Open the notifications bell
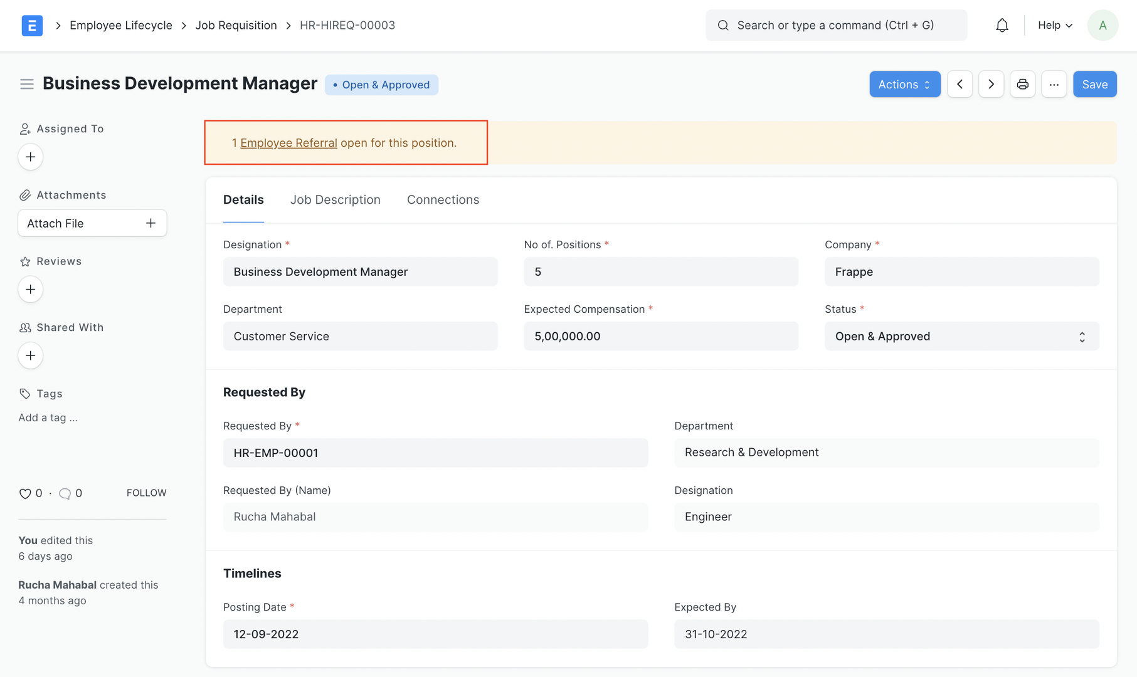 click(x=1002, y=25)
